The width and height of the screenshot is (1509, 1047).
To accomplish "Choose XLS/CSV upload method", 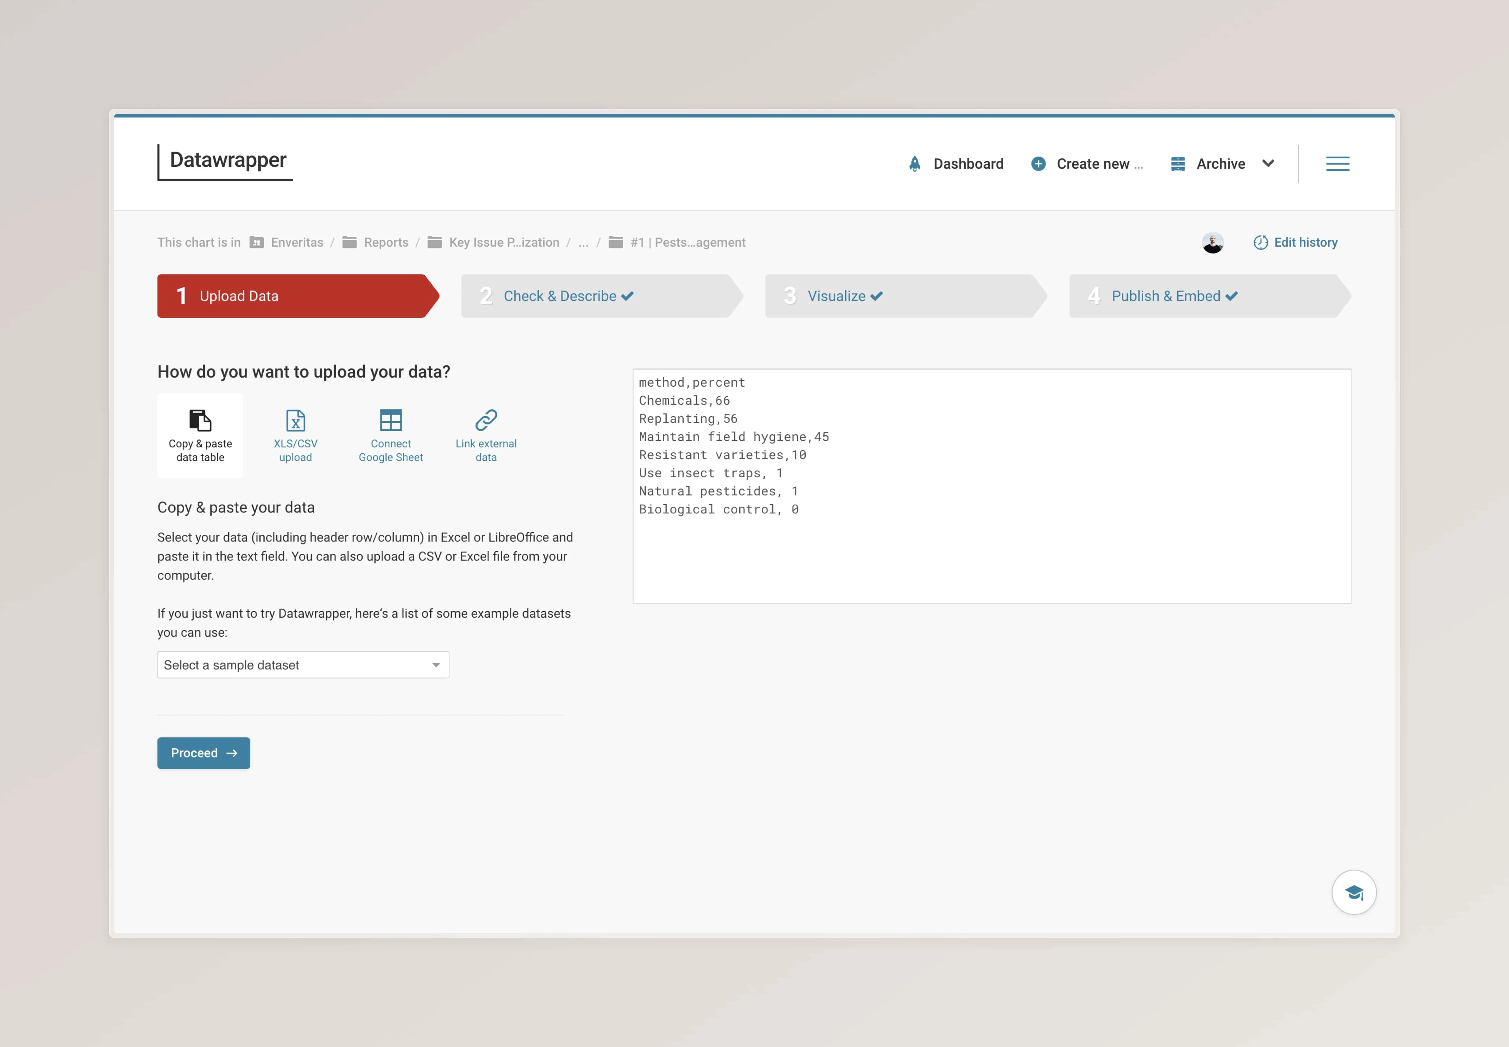I will (x=295, y=435).
